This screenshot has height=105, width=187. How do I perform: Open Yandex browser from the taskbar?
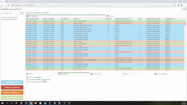(x=40, y=103)
